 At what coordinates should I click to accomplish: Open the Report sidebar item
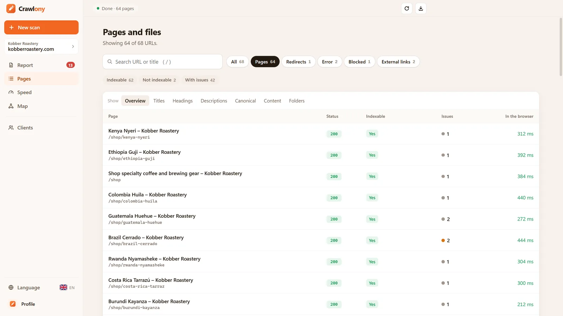pos(41,65)
